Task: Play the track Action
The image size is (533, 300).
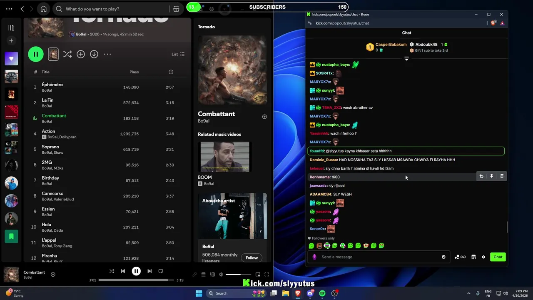Action: coord(48,131)
